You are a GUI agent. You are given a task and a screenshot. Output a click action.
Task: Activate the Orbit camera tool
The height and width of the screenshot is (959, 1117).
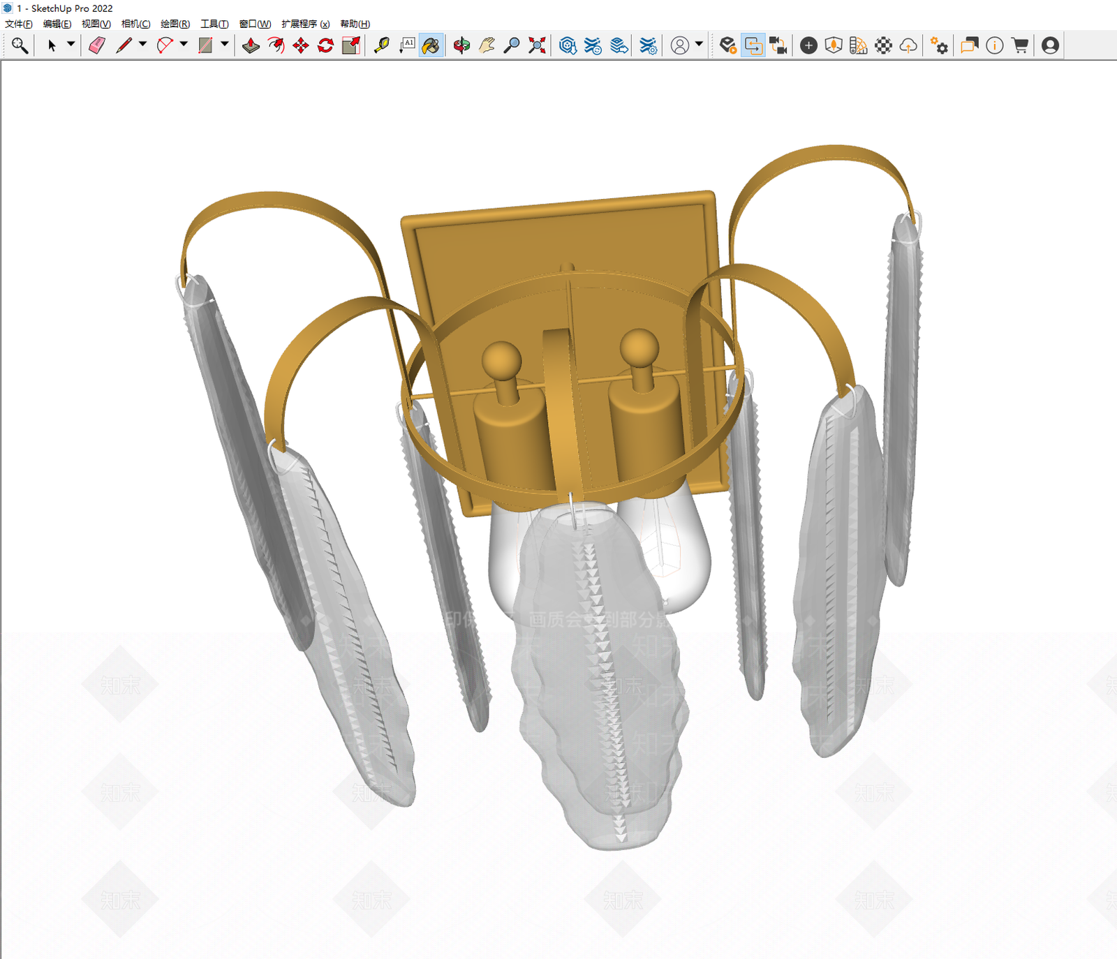click(461, 45)
